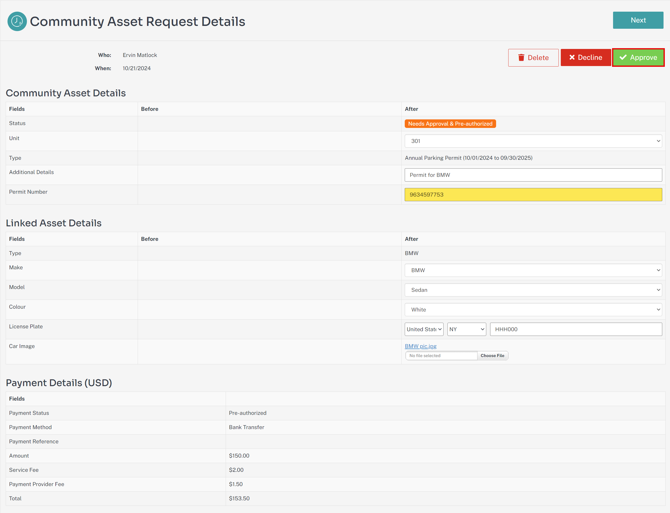This screenshot has width=670, height=513.
Task: Click the Amount value $150.00
Action: coord(239,456)
